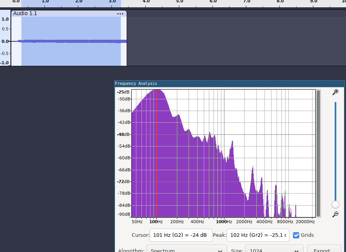
Task: Click the -90dB axis label
Action: click(124, 214)
